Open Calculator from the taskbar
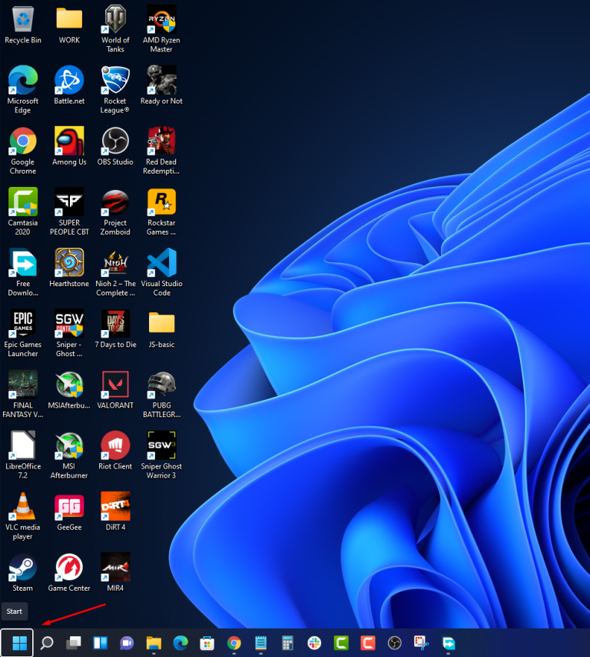This screenshot has height=657, width=590. point(287,642)
